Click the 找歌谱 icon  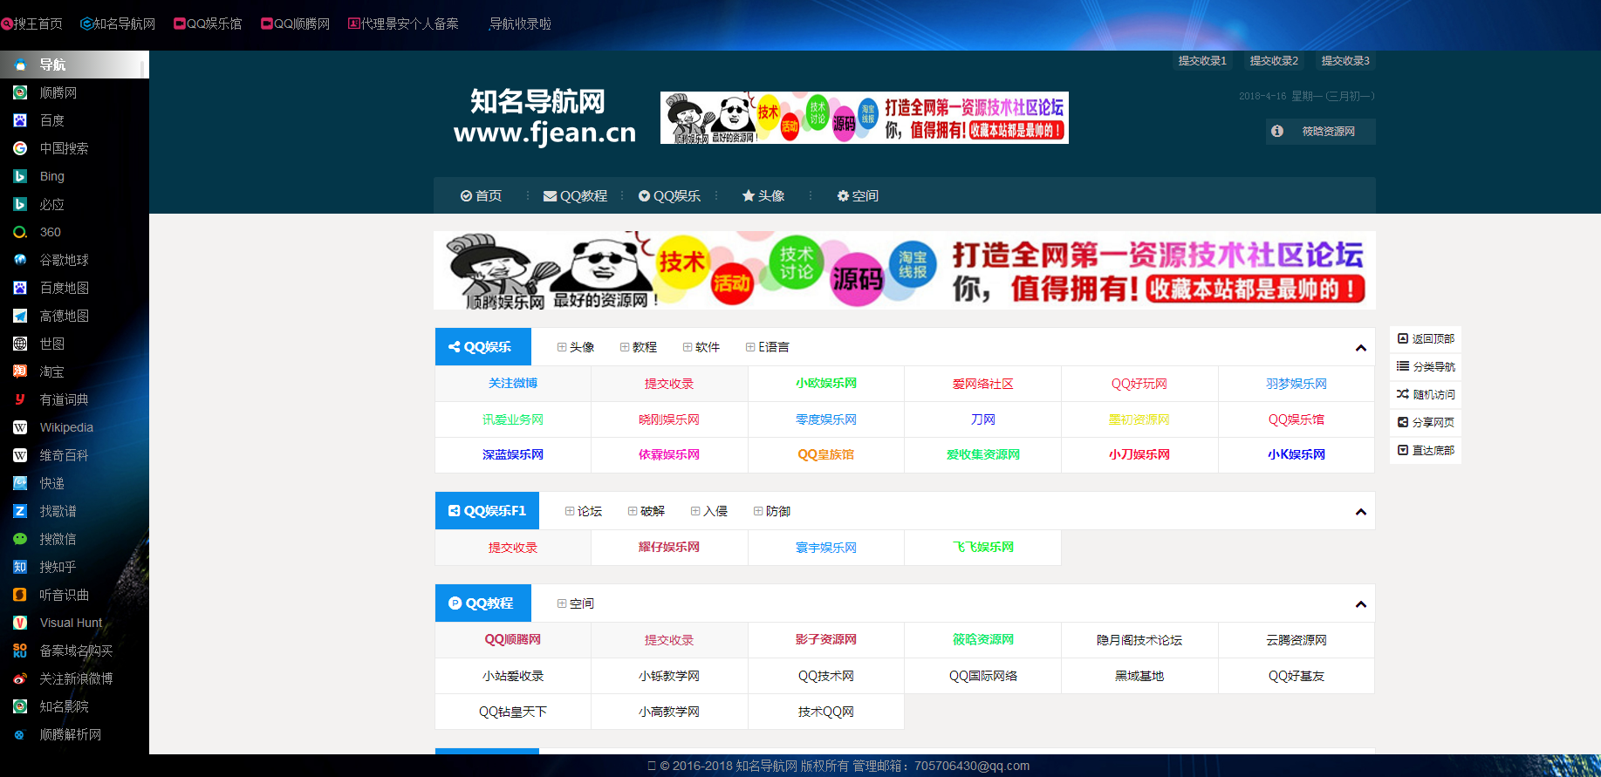(20, 511)
